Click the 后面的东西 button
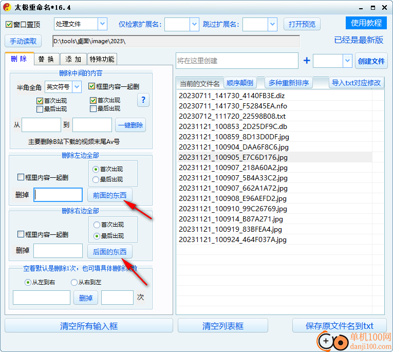393x352 pixels. click(x=110, y=251)
